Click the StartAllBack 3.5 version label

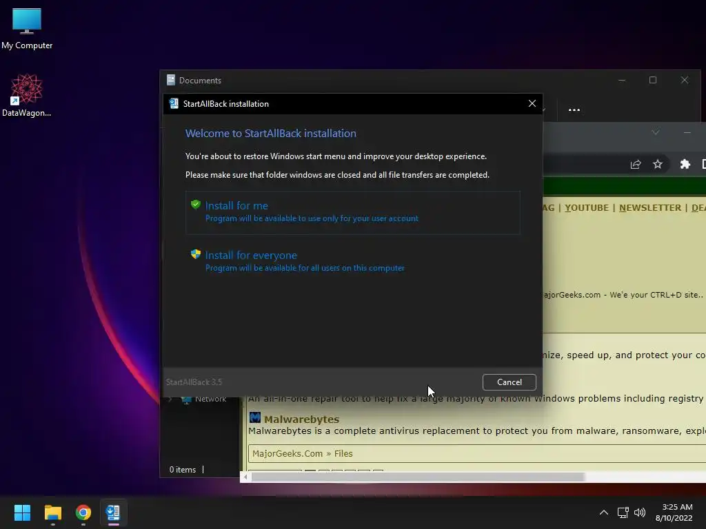click(194, 382)
